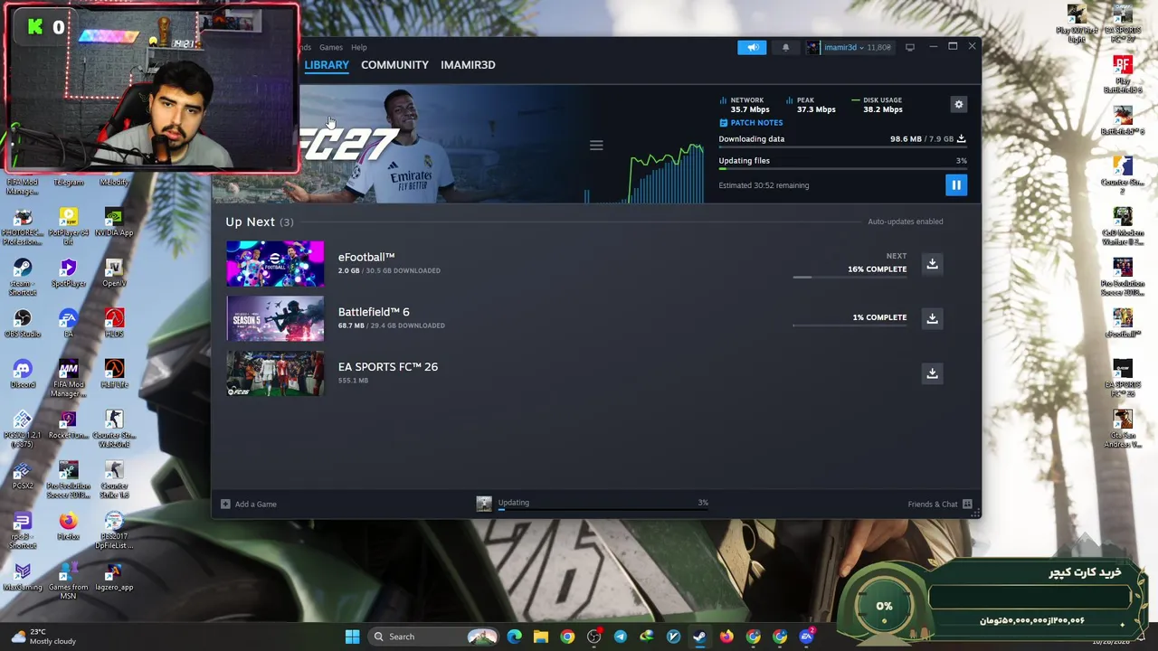Switch to the Library tab
1158x651 pixels.
(x=327, y=65)
